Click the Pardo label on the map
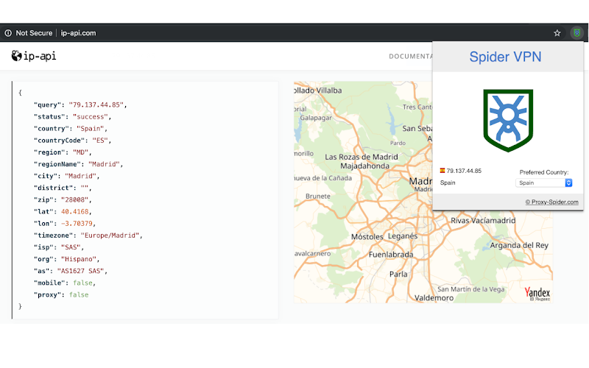Viewport: 589px width, 368px height. click(398, 143)
